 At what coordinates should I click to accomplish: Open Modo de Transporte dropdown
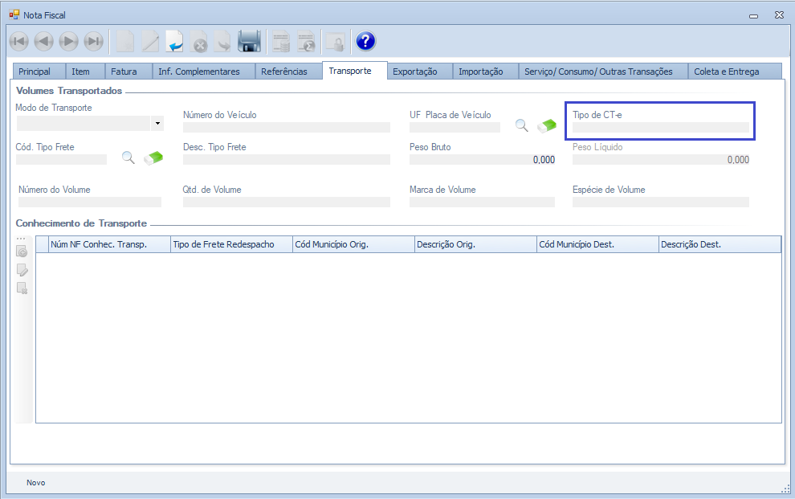coord(157,123)
